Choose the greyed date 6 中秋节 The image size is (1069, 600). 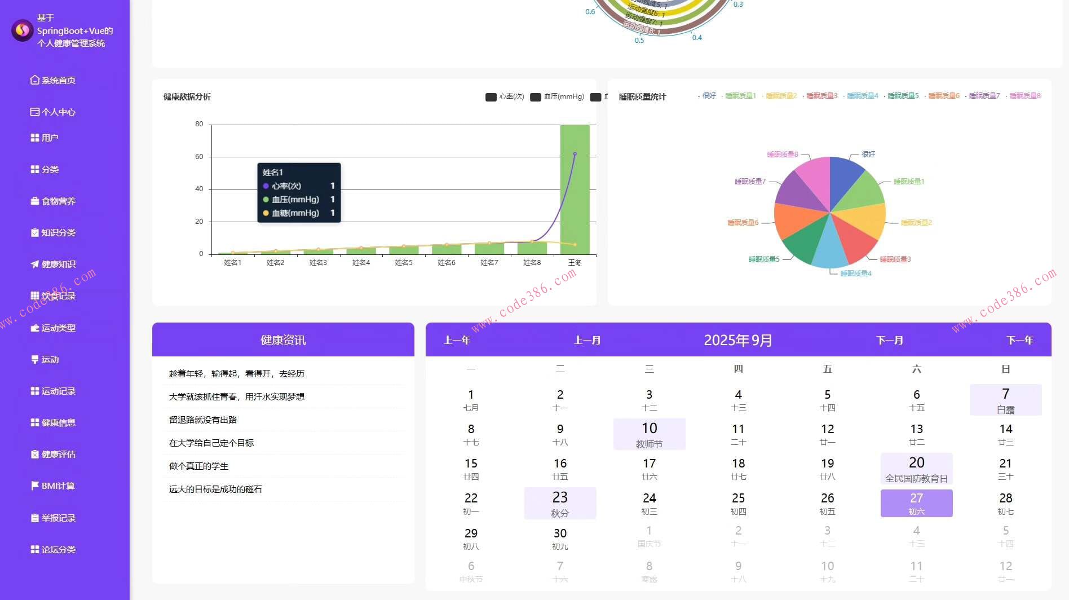471,571
